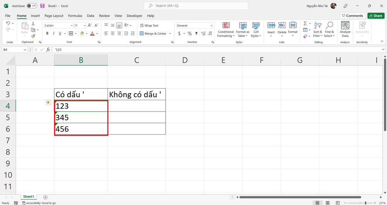Open the General number format dropdown
Viewport: 387px width, 205px height.
tap(211, 26)
